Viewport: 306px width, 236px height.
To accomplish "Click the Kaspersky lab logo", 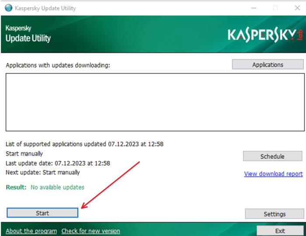I will (265, 35).
